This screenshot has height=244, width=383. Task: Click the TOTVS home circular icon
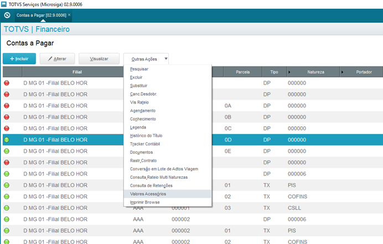pyautogui.click(x=7, y=15)
